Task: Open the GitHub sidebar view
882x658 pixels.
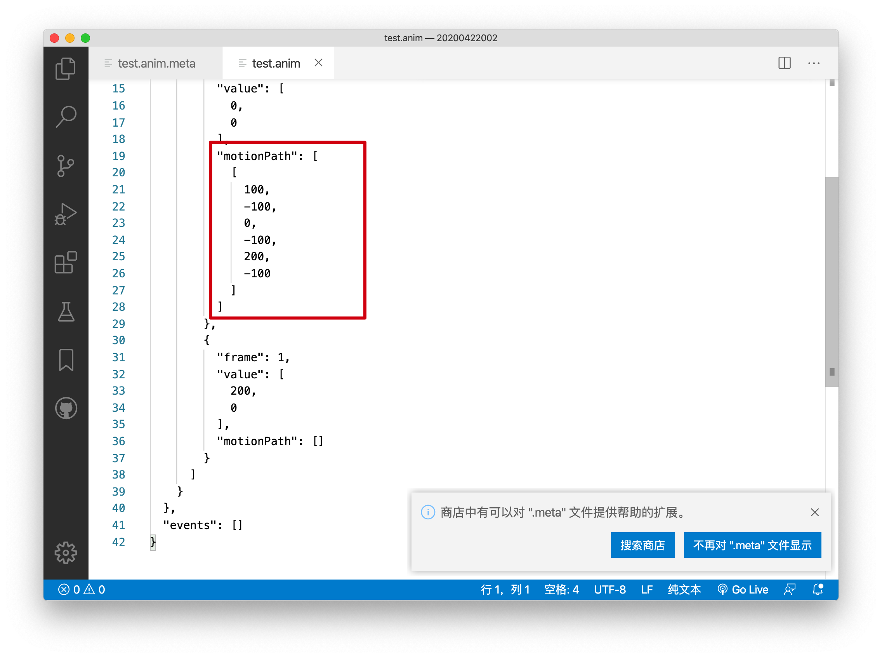Action: point(66,409)
